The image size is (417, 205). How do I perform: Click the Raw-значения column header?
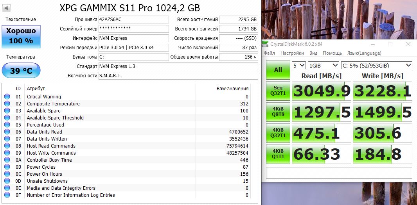click(x=232, y=88)
